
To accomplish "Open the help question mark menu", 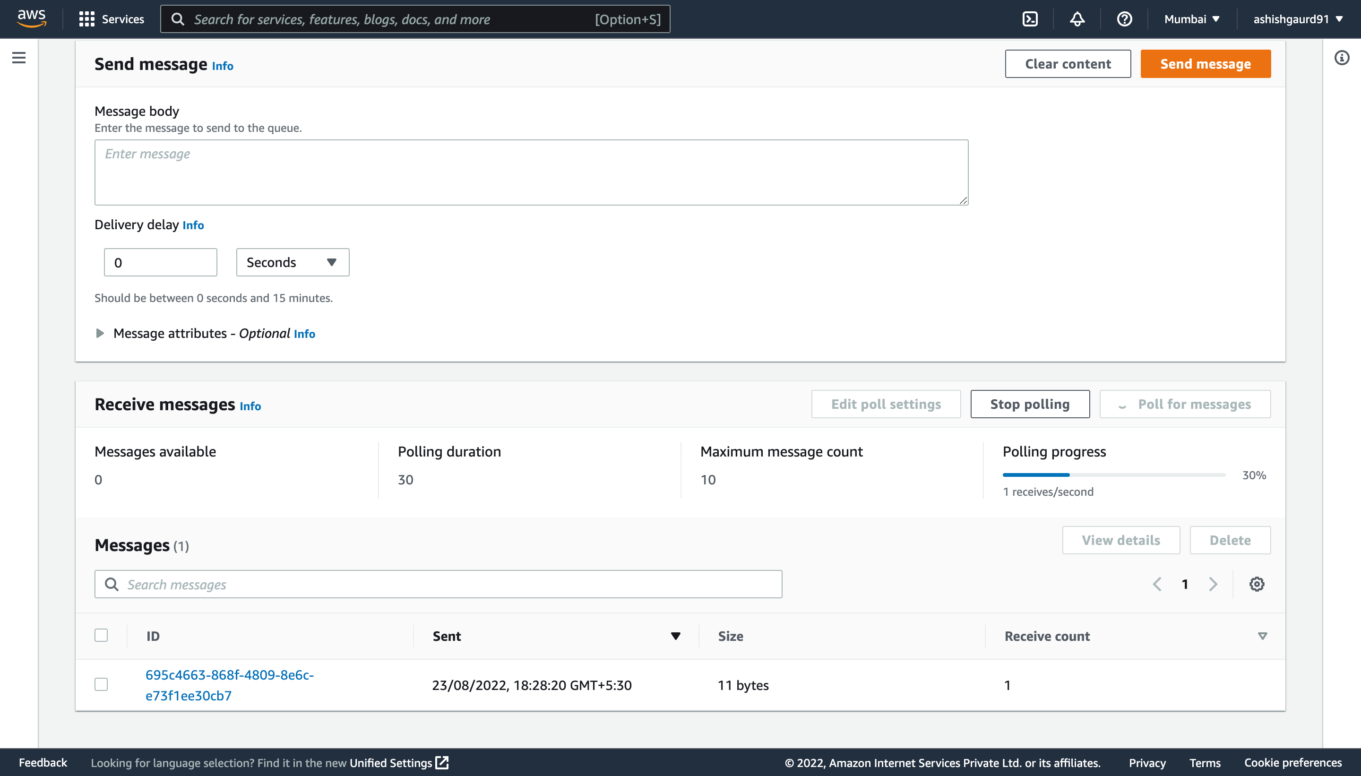I will tap(1124, 19).
